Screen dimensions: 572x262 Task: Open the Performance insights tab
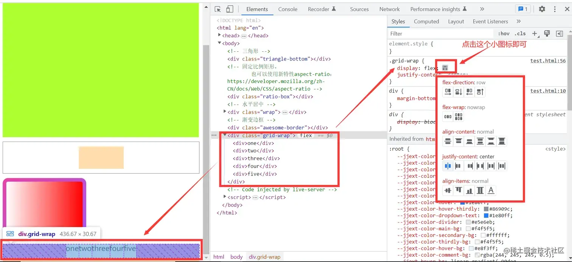click(x=438, y=9)
